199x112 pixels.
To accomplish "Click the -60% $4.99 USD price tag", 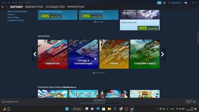I will tap(148, 28).
